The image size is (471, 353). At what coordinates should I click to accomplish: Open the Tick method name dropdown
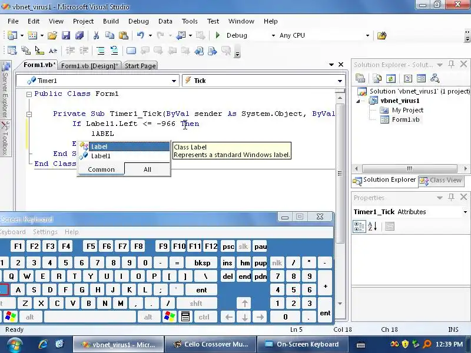click(340, 81)
